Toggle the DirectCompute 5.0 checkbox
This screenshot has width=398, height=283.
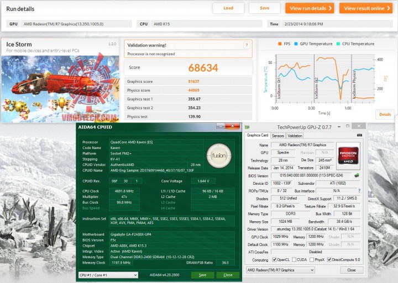[x=329, y=260]
